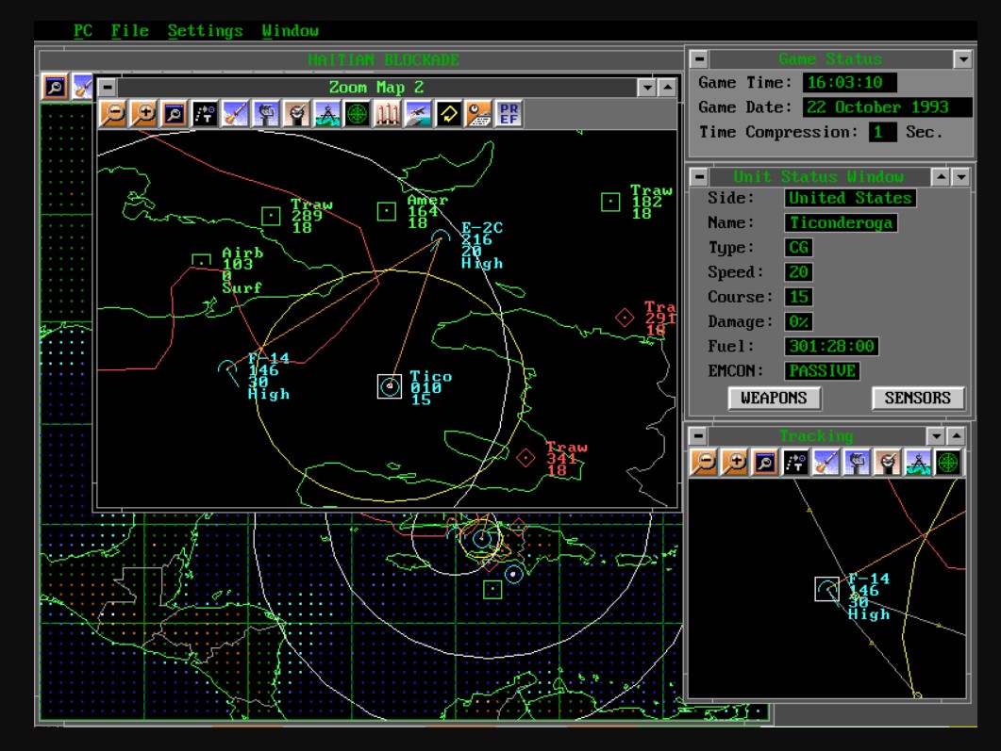Select the Amer 164 contact square

386,212
